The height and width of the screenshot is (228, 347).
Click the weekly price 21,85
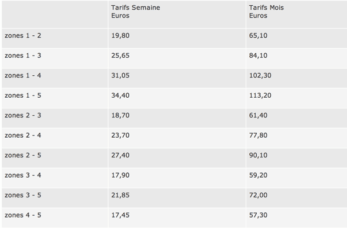(x=120, y=195)
